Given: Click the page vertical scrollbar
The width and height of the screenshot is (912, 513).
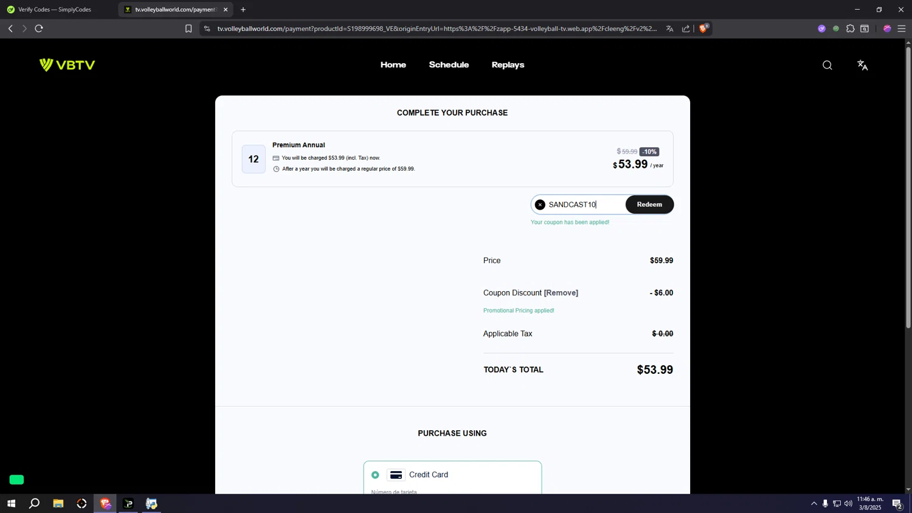Looking at the screenshot, I should click(x=908, y=187).
